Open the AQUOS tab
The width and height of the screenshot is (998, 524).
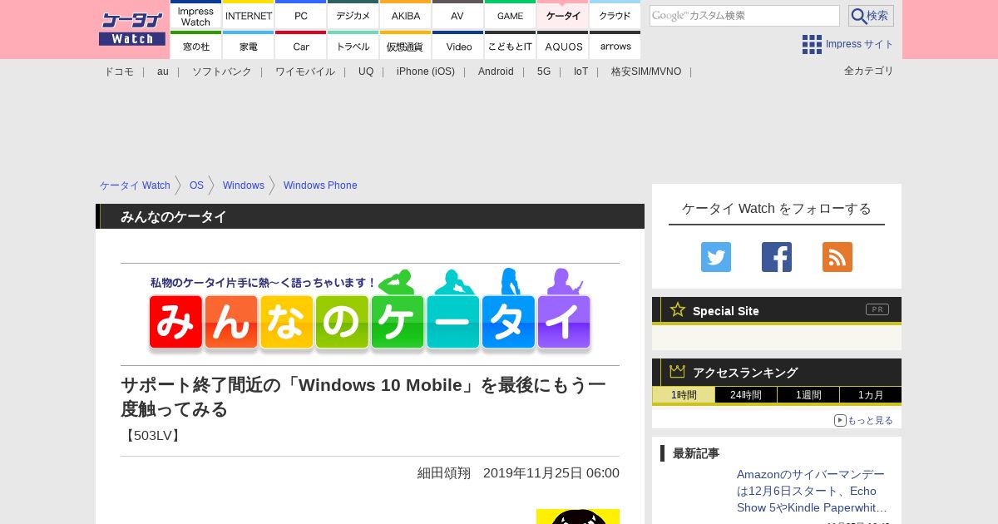563,46
